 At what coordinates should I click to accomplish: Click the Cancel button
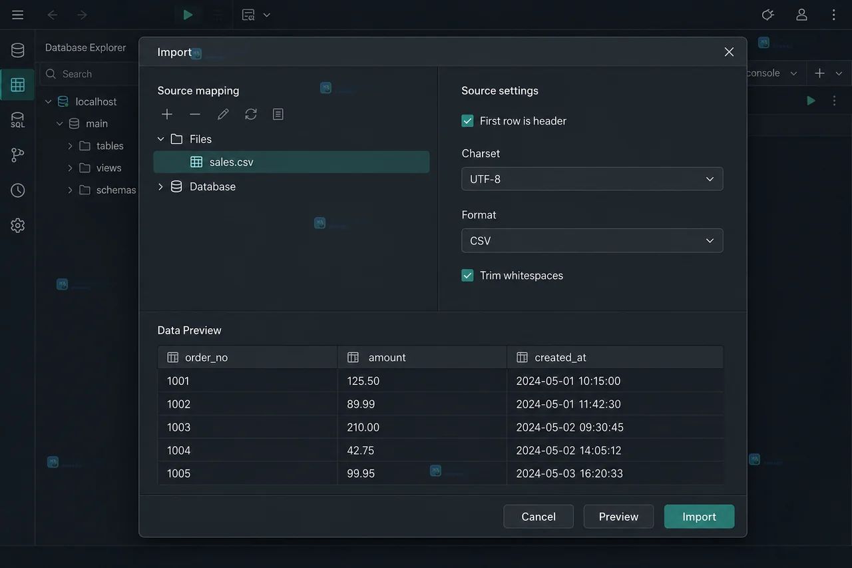[538, 517]
